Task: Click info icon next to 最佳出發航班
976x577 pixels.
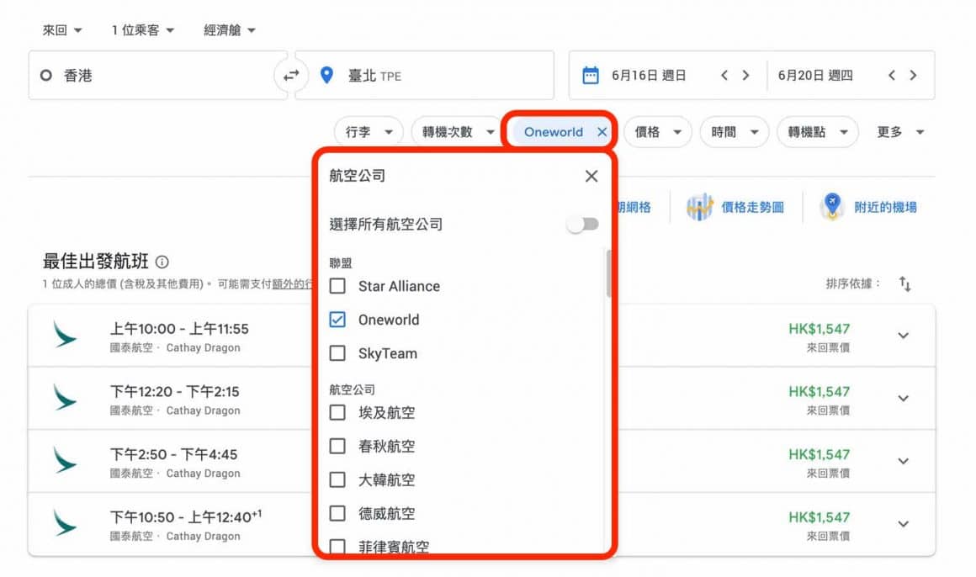Action: 162,262
